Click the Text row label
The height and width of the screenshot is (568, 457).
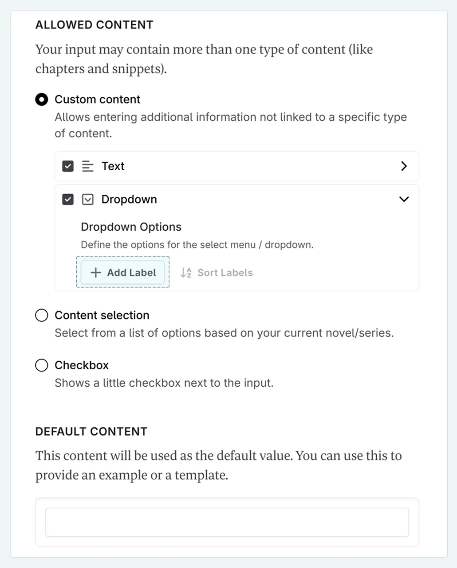(113, 166)
